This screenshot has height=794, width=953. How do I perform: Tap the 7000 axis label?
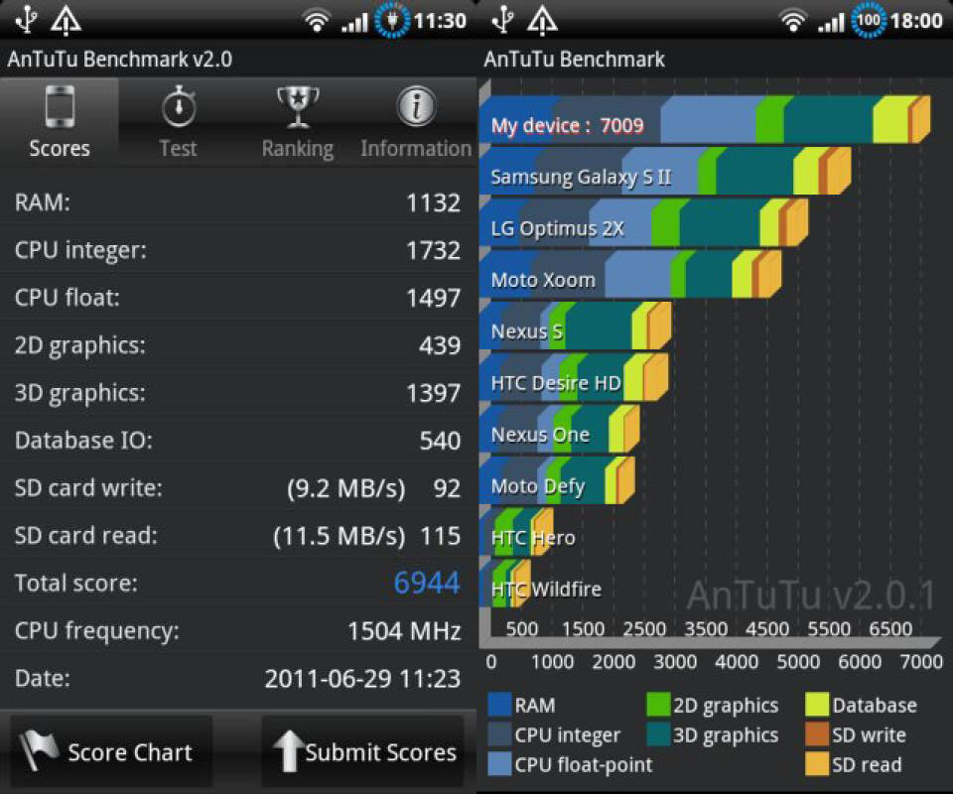pos(921,661)
